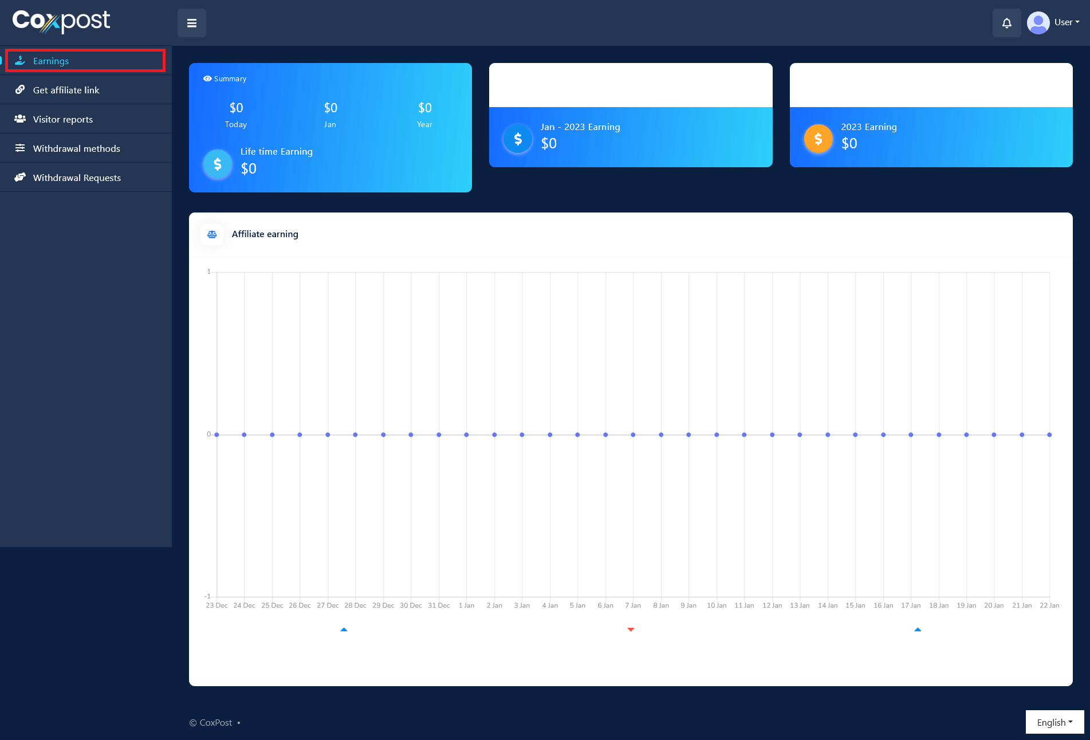
Task: Click the user avatar picture
Action: click(1038, 23)
